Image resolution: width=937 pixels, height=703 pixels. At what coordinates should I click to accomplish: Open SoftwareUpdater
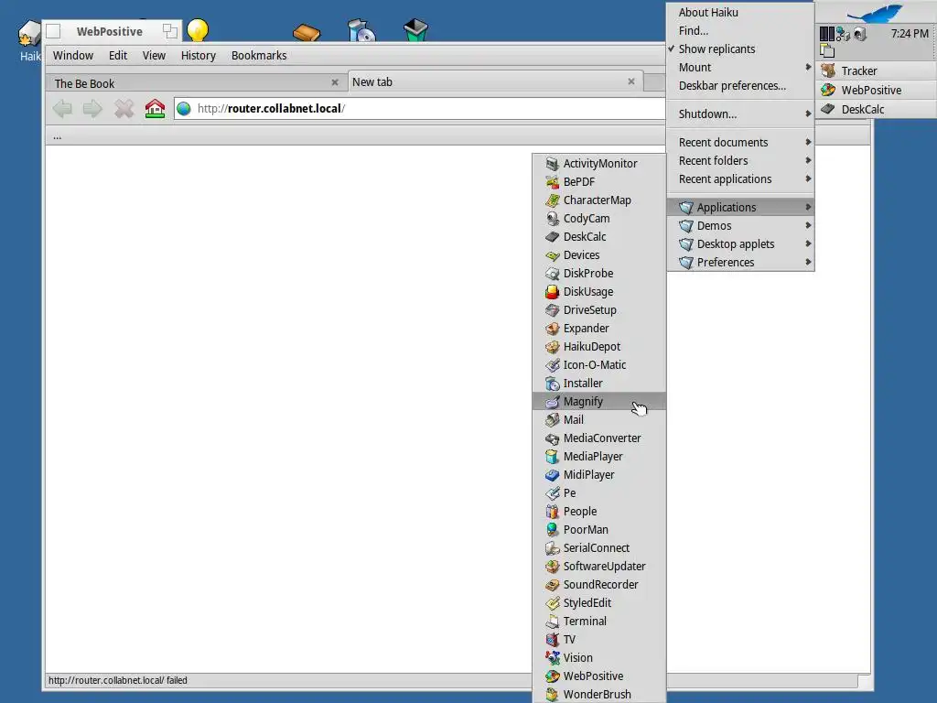click(x=598, y=566)
